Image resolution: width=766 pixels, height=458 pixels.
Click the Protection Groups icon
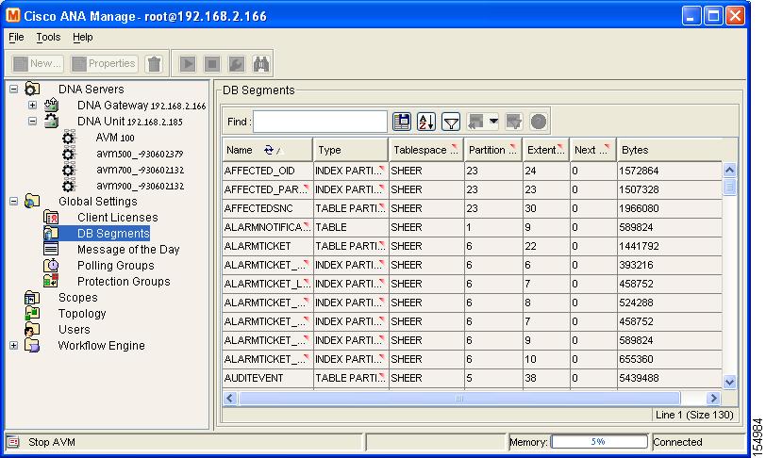[51, 281]
